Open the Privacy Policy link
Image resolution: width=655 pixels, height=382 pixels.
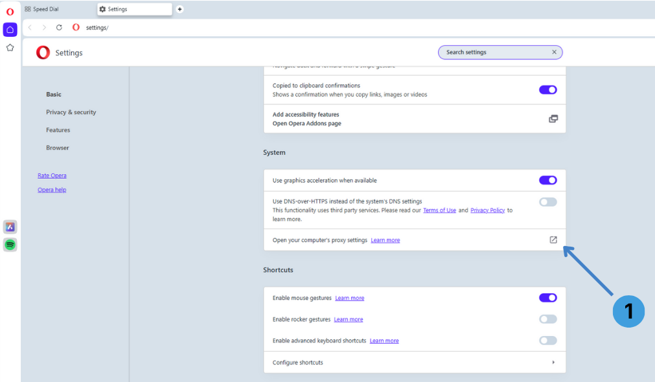tap(487, 210)
